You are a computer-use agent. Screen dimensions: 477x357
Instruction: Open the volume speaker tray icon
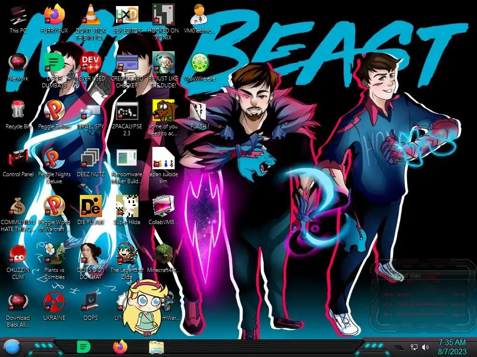(x=425, y=347)
